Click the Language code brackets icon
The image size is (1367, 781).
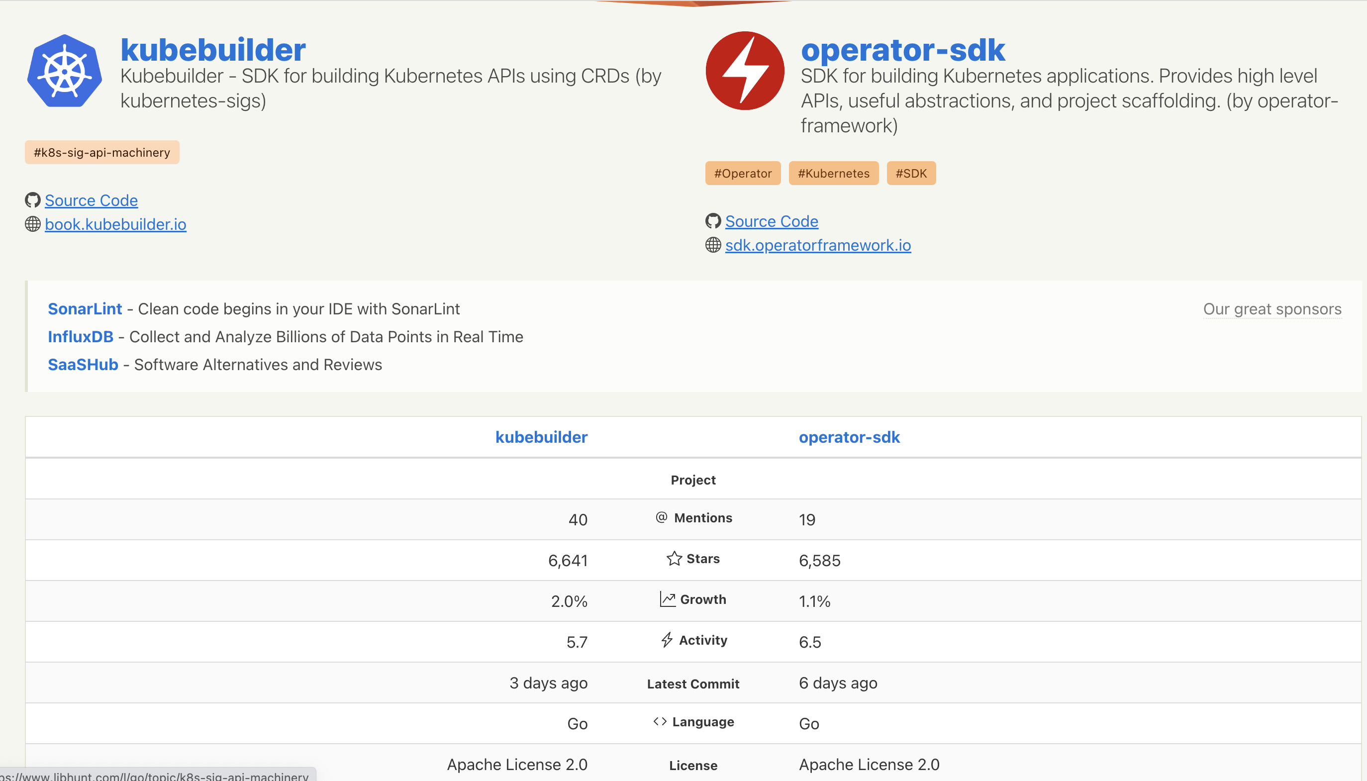tap(660, 721)
